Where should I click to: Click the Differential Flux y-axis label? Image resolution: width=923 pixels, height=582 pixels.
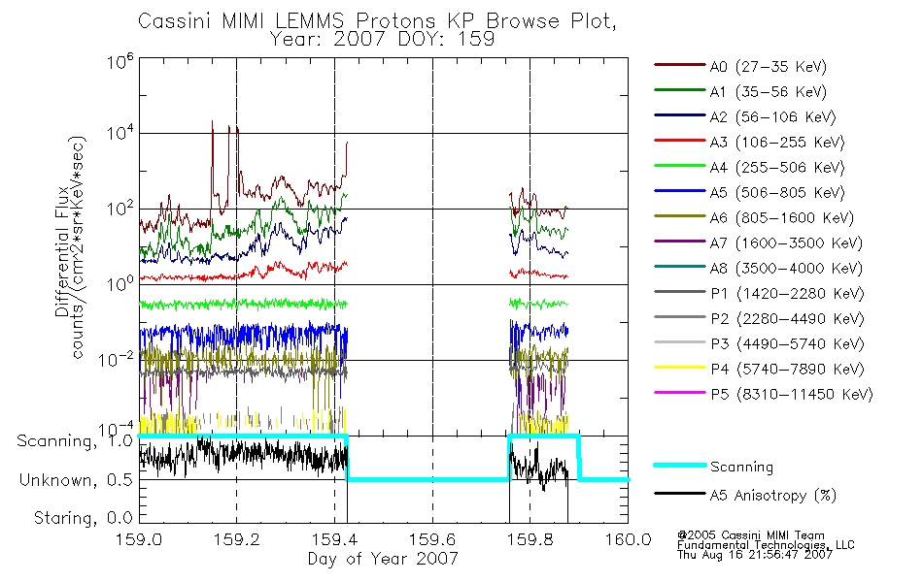[x=62, y=251]
